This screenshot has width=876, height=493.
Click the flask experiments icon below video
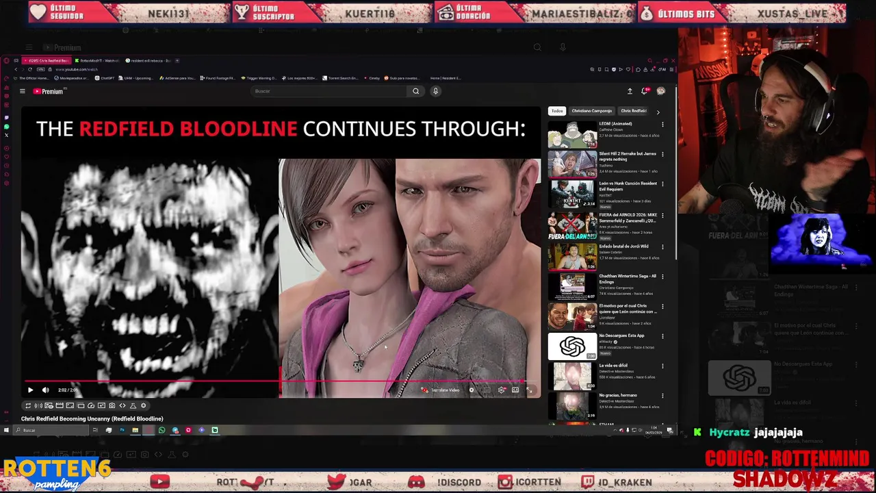pos(133,405)
